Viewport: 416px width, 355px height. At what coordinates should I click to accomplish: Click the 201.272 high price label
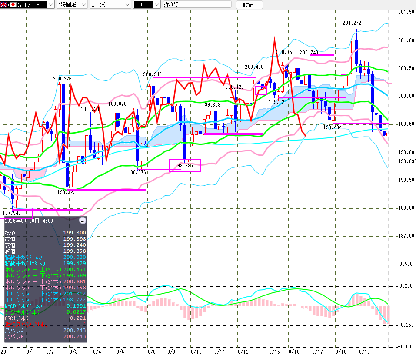[x=351, y=23]
